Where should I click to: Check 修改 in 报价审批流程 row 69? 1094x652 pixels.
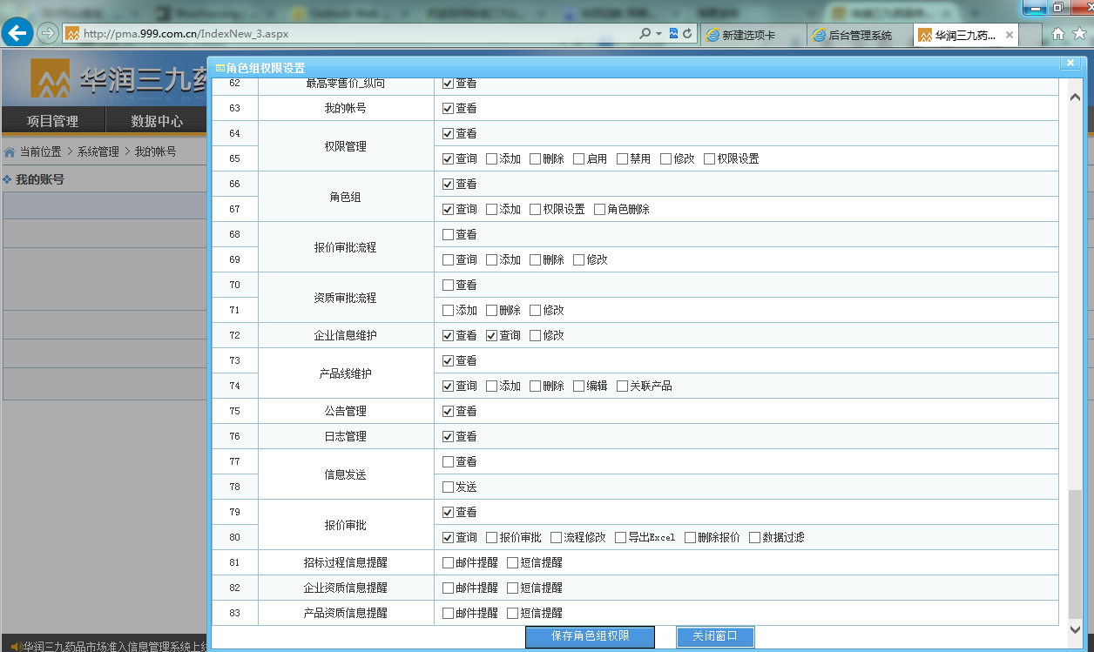click(x=578, y=259)
